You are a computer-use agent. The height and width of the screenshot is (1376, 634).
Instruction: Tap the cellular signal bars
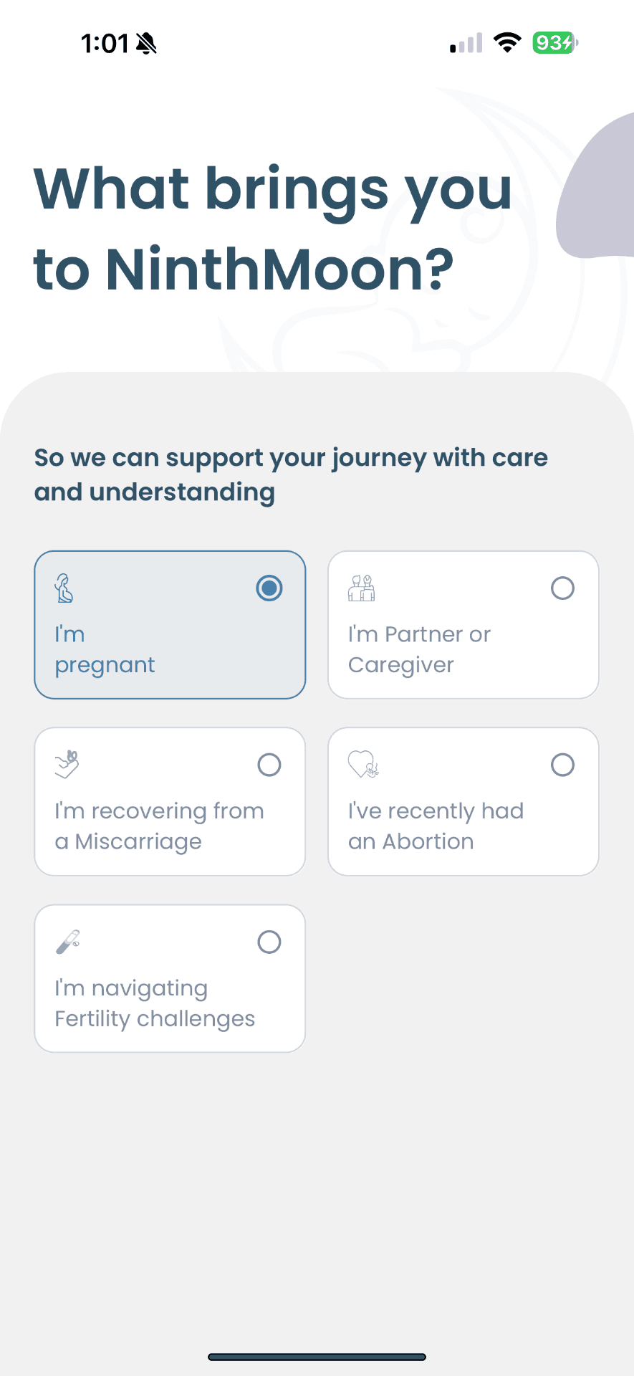(466, 44)
